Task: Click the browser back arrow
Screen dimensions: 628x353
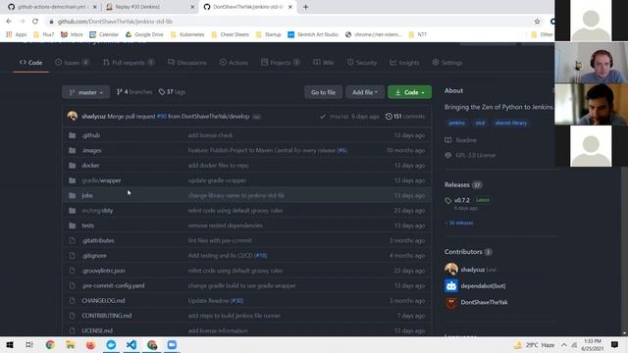Action: 9,22
